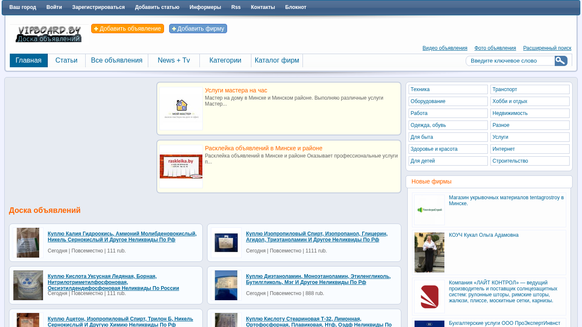Open Rss in top bar
Screen dimensions: 582x327
coord(236,7)
